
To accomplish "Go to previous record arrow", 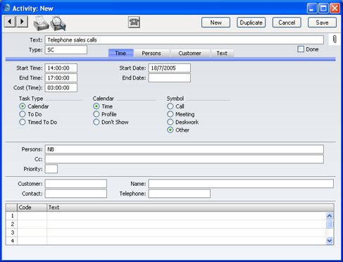I will point(10,22).
